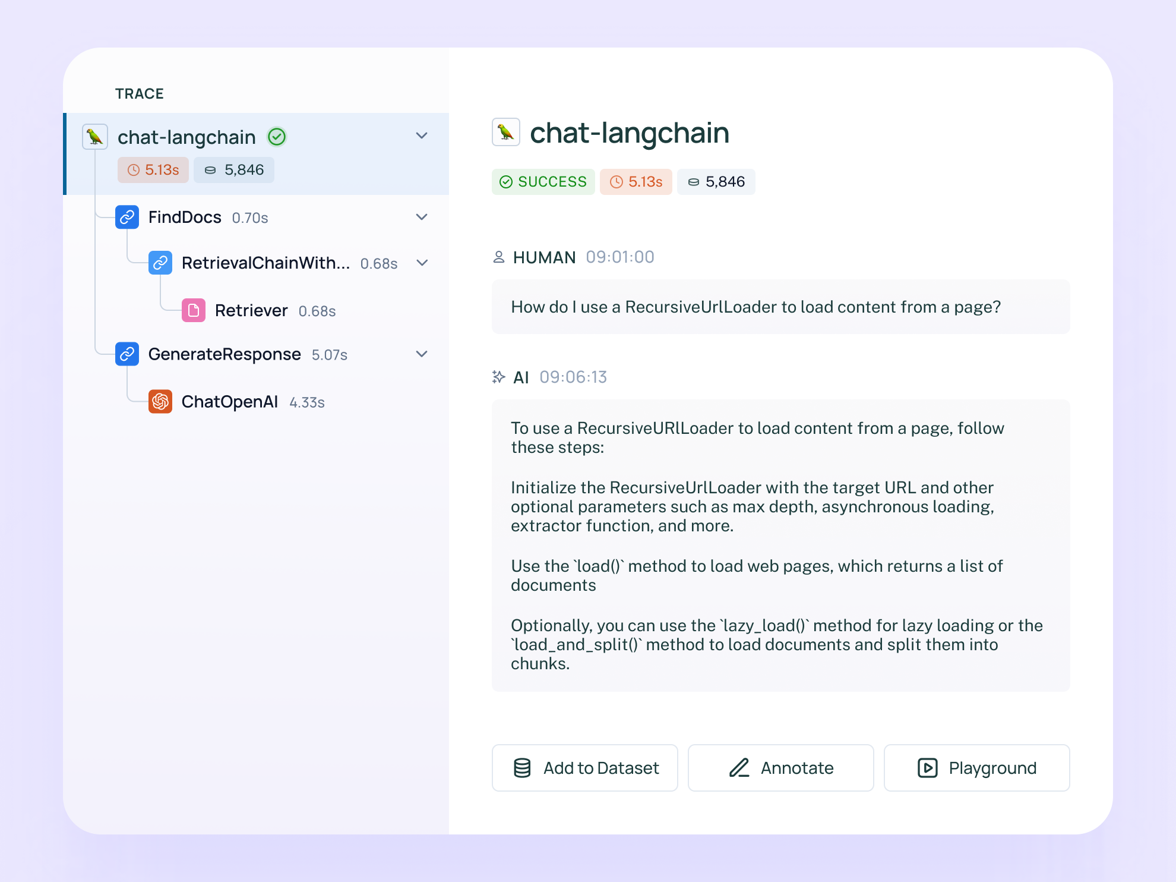Click the GenerateResponse chain link icon
This screenshot has height=882, width=1176.
point(128,354)
